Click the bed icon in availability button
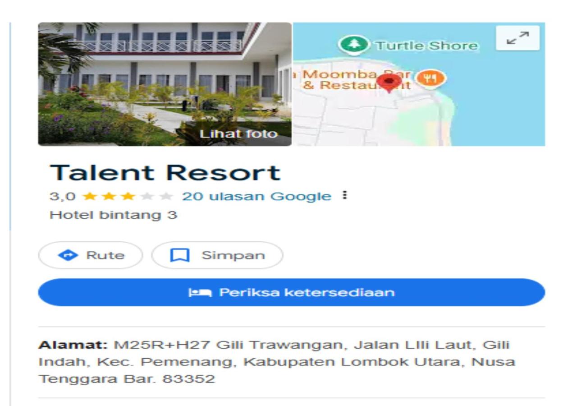 pyautogui.click(x=200, y=293)
